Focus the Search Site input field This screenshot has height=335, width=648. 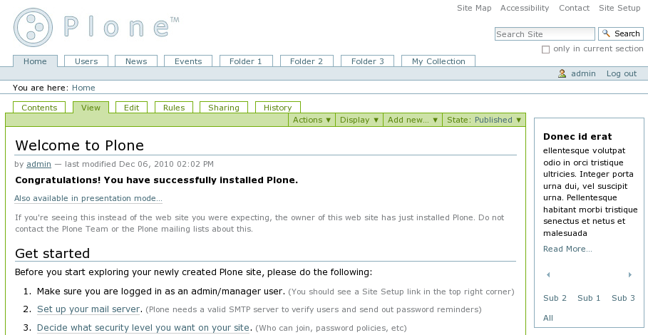tap(545, 33)
